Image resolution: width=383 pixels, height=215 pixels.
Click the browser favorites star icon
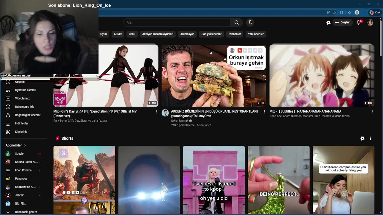coord(334,13)
